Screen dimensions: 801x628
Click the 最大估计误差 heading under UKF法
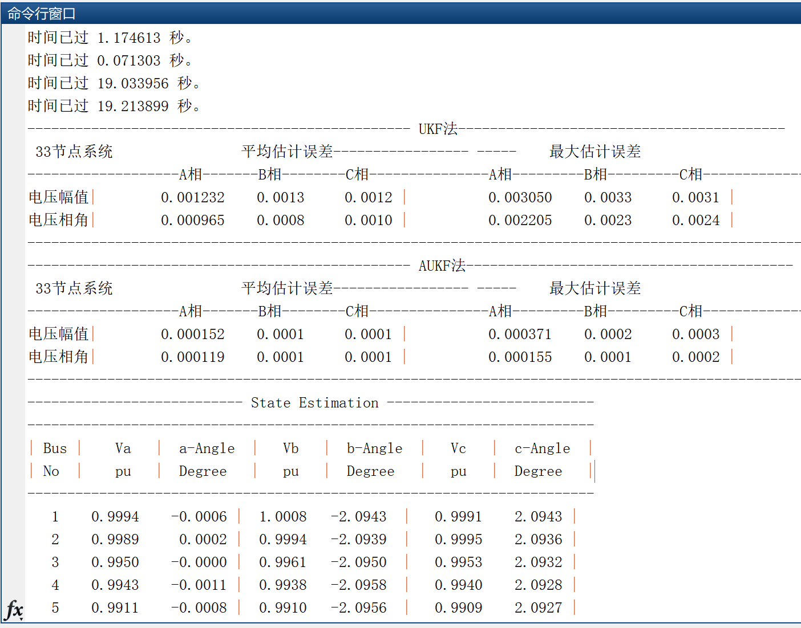595,152
